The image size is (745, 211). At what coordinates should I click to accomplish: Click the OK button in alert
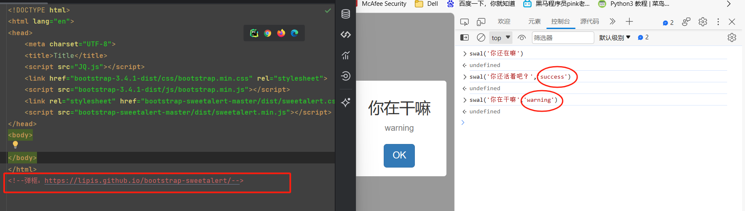click(x=399, y=156)
